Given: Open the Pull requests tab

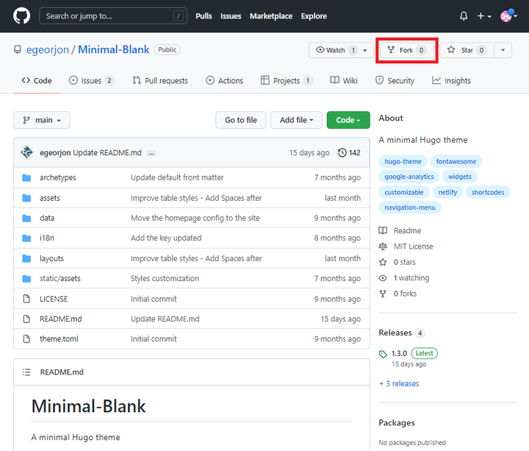Looking at the screenshot, I should [x=160, y=81].
